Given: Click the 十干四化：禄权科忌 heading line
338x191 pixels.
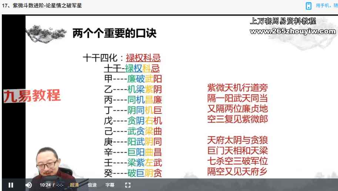Looking at the screenshot, I should [x=121, y=58].
